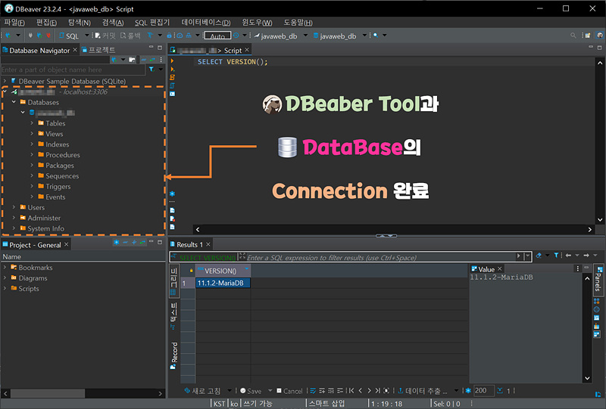Open the navigator filter funnel icon
The height and width of the screenshot is (409, 606).
(151, 70)
